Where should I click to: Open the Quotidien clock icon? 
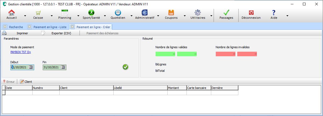(118, 13)
